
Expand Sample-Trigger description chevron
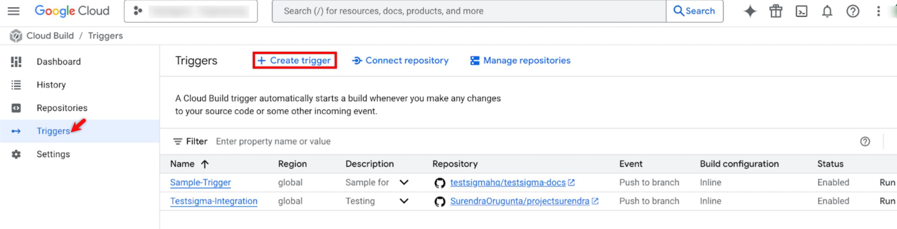click(x=404, y=182)
